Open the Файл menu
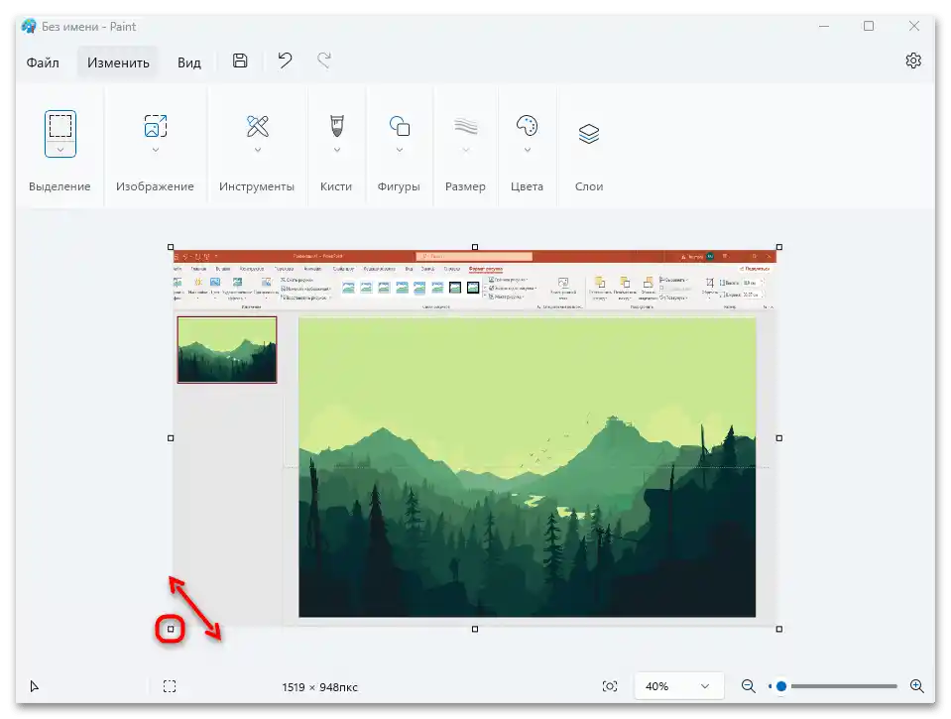This screenshot has width=951, height=719. click(43, 62)
